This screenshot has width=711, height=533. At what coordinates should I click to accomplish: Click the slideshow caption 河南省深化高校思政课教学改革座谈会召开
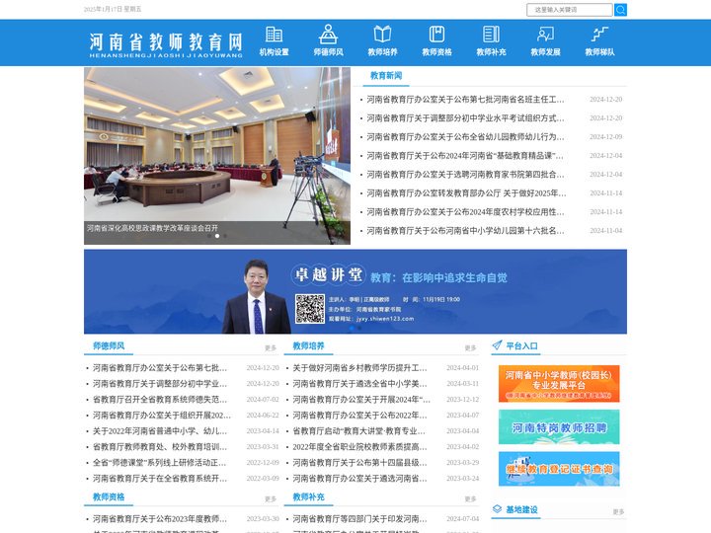[152, 228]
